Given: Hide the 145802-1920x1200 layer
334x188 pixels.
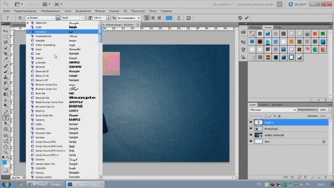Looking at the screenshot, I should coord(251,135).
